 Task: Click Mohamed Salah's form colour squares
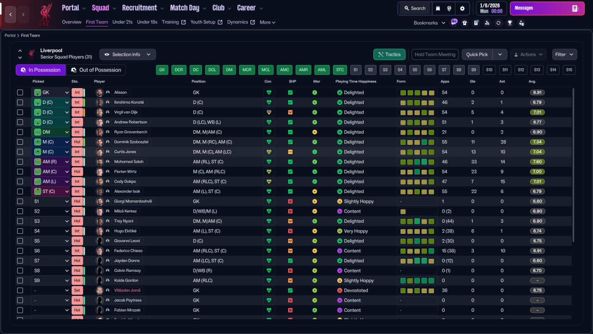[x=417, y=162]
